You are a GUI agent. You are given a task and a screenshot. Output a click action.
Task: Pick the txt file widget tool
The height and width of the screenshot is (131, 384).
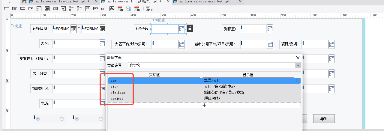pos(87,8)
